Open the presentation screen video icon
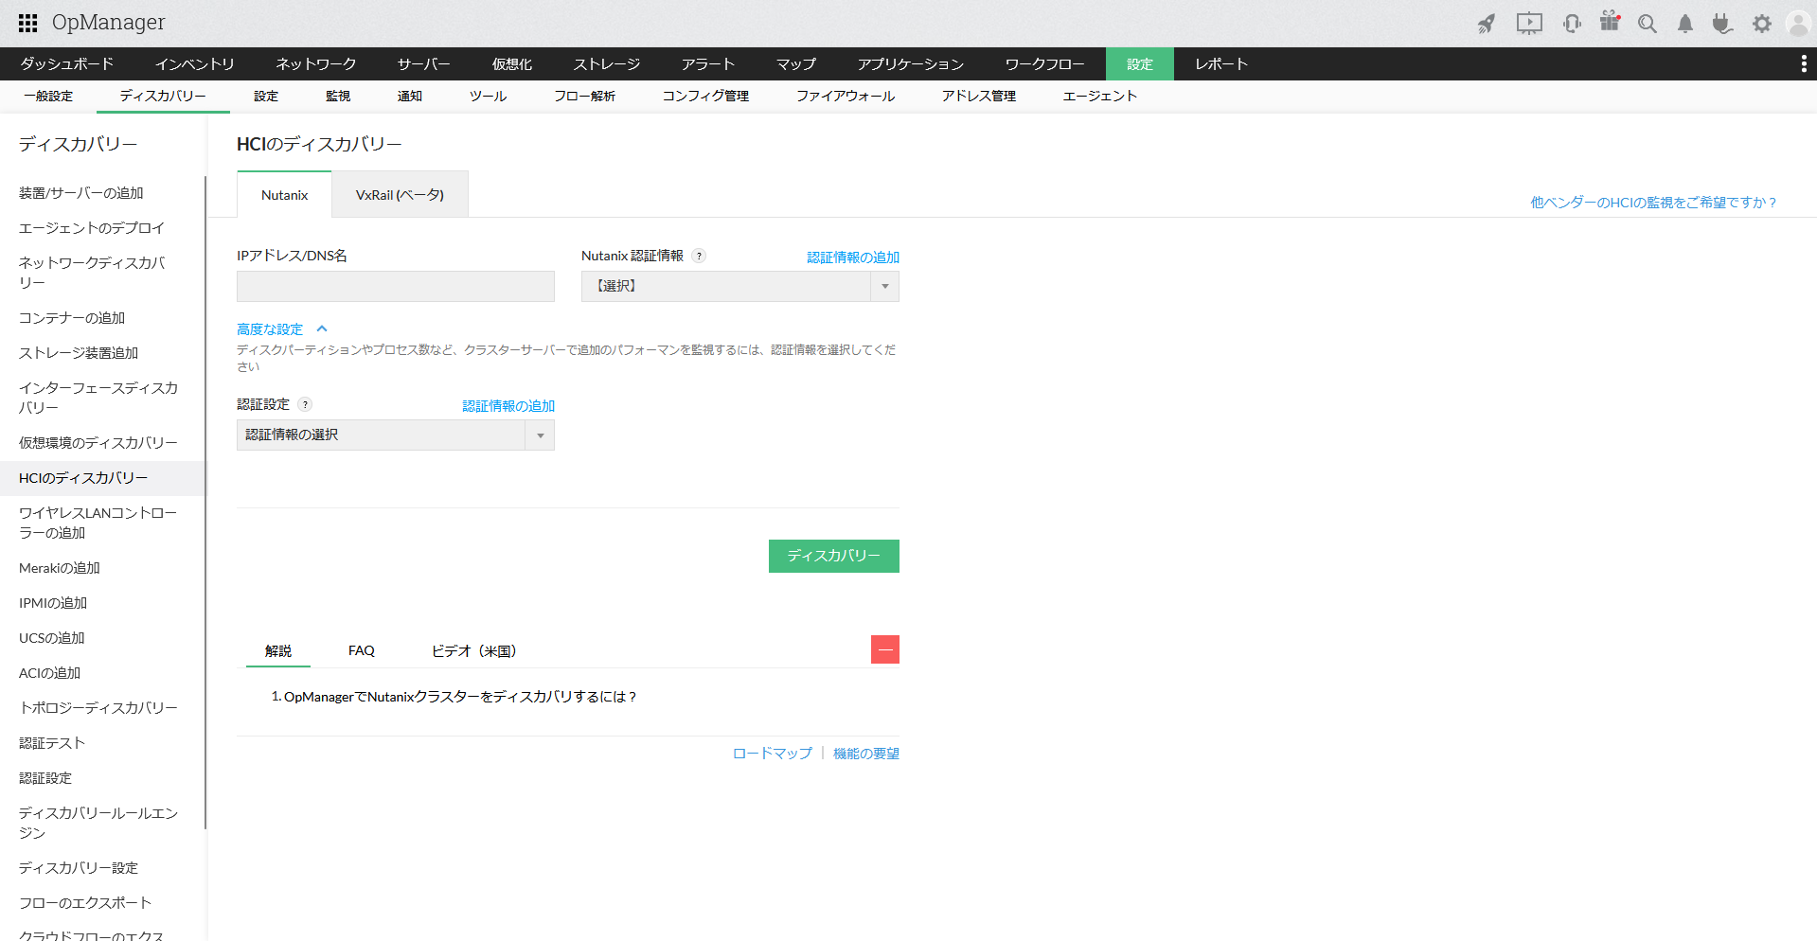 tap(1529, 24)
